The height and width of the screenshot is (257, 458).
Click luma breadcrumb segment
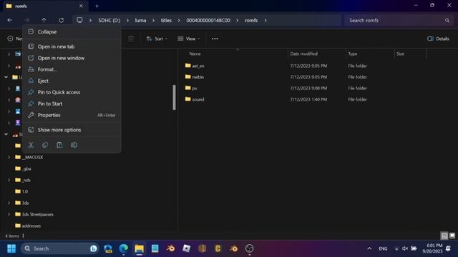140,21
